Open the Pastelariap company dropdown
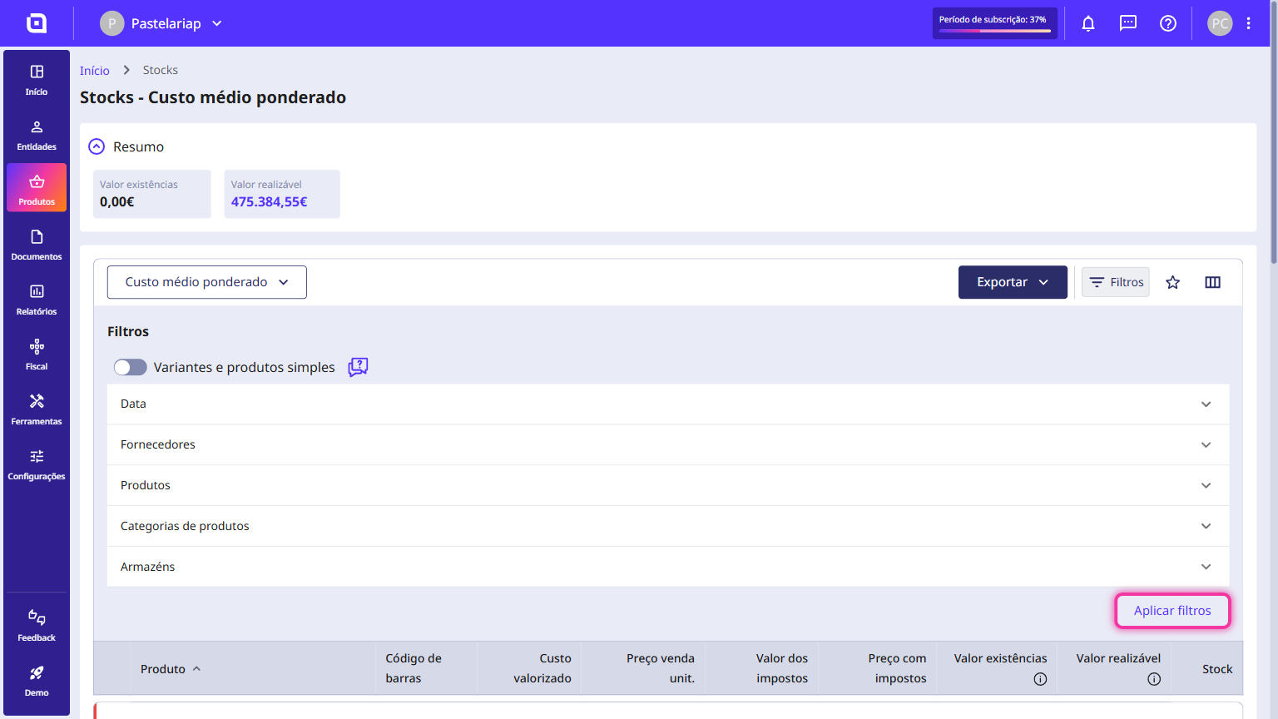 click(x=161, y=23)
